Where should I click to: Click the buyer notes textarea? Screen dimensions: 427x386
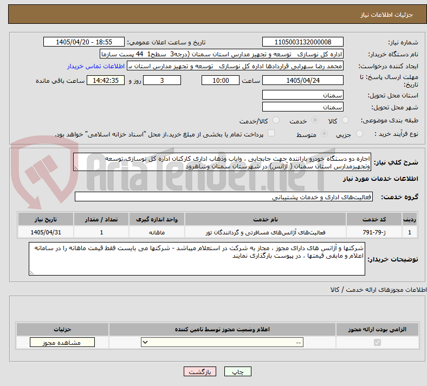point(197,259)
